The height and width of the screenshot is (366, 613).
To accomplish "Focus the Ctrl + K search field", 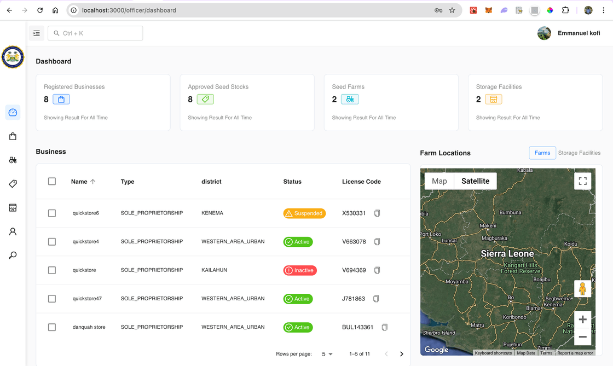I will click(95, 33).
